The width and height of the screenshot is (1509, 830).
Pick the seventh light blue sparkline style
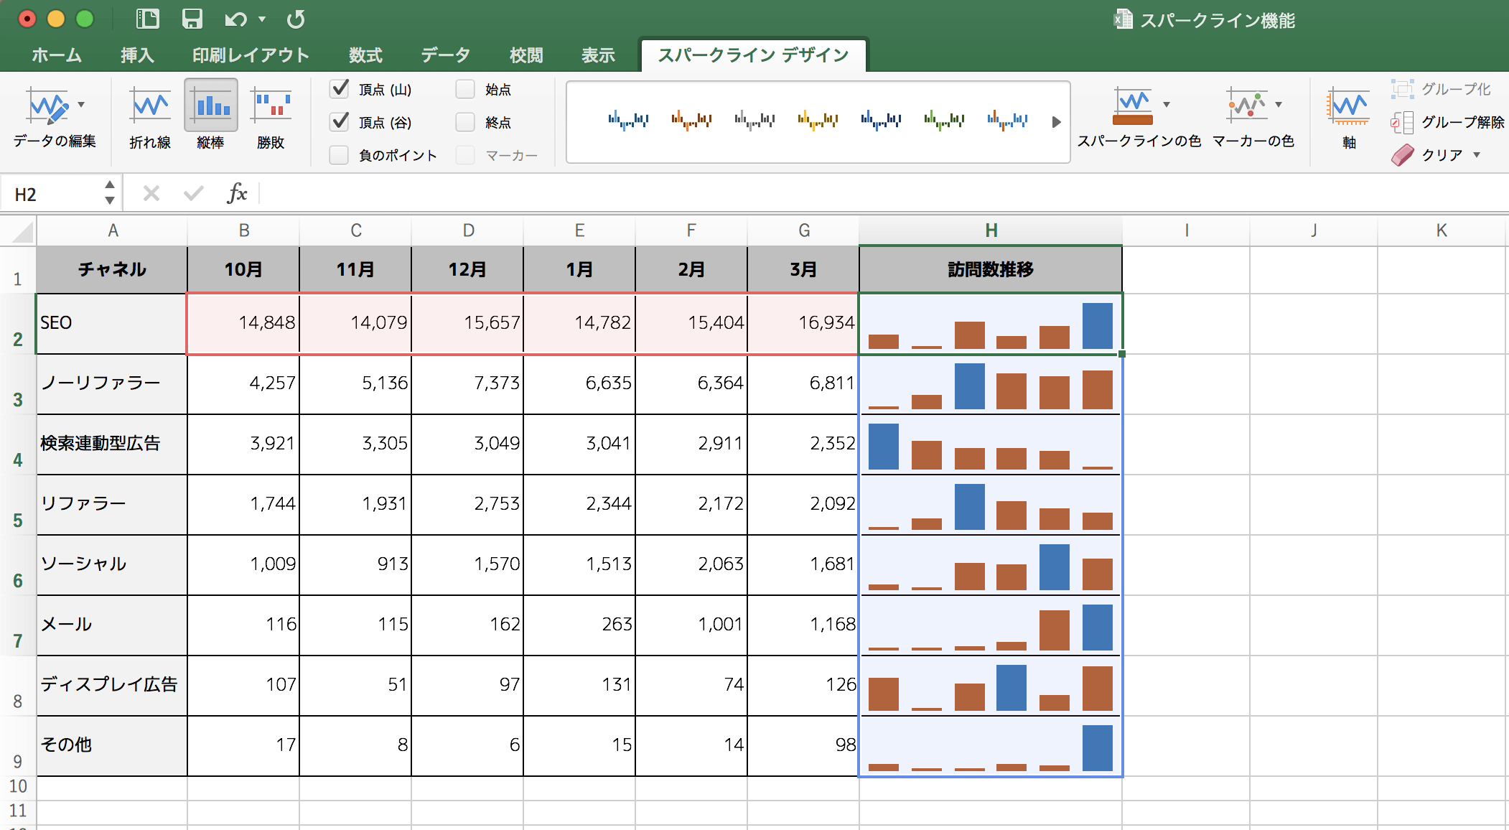pyautogui.click(x=1007, y=121)
